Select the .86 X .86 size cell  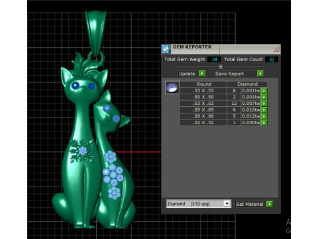point(203,116)
